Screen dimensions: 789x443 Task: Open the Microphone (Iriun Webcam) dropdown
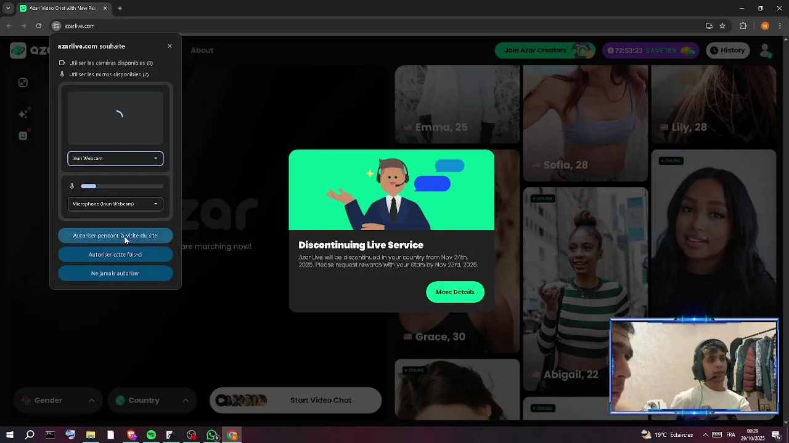pyautogui.click(x=115, y=204)
